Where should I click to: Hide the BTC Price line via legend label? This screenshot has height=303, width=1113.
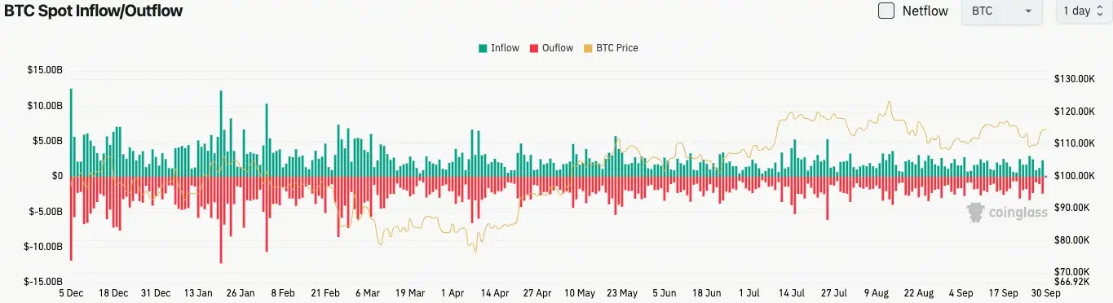pyautogui.click(x=617, y=48)
